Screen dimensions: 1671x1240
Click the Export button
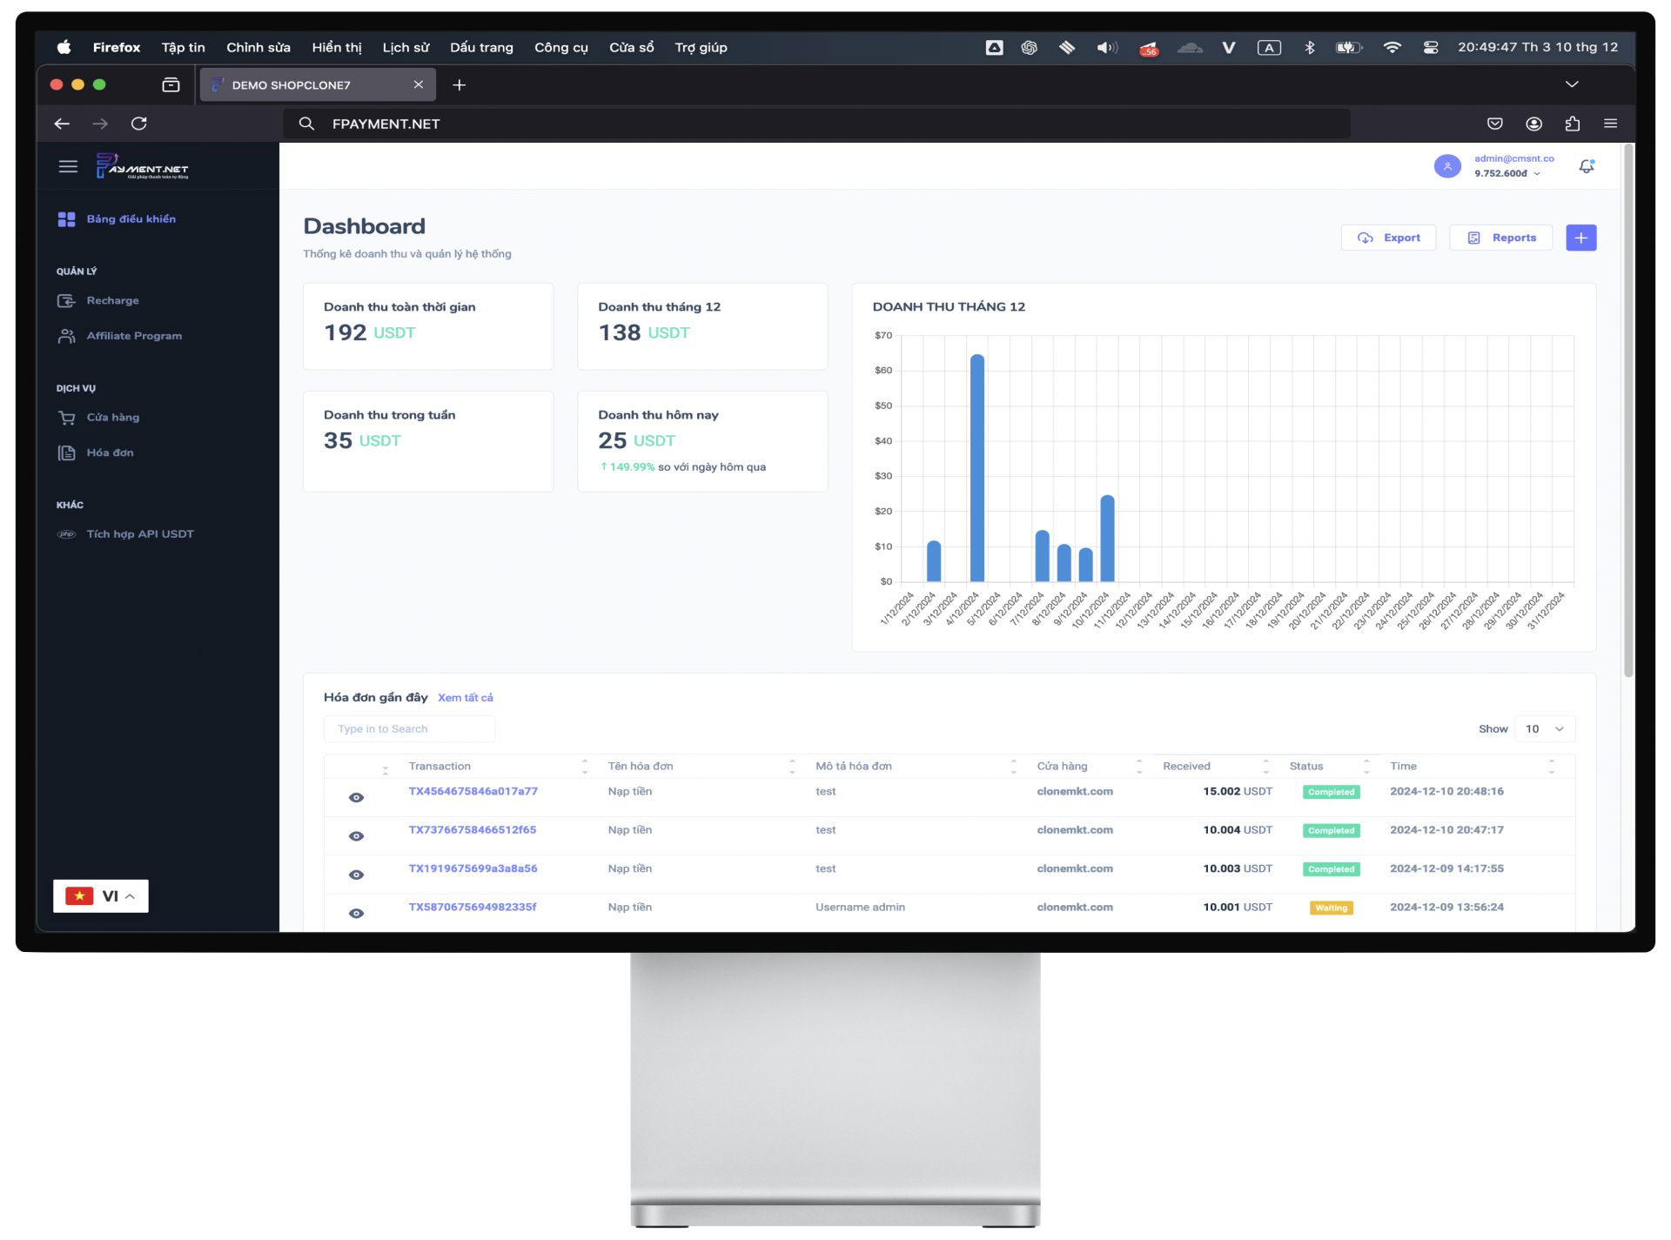[1388, 238]
